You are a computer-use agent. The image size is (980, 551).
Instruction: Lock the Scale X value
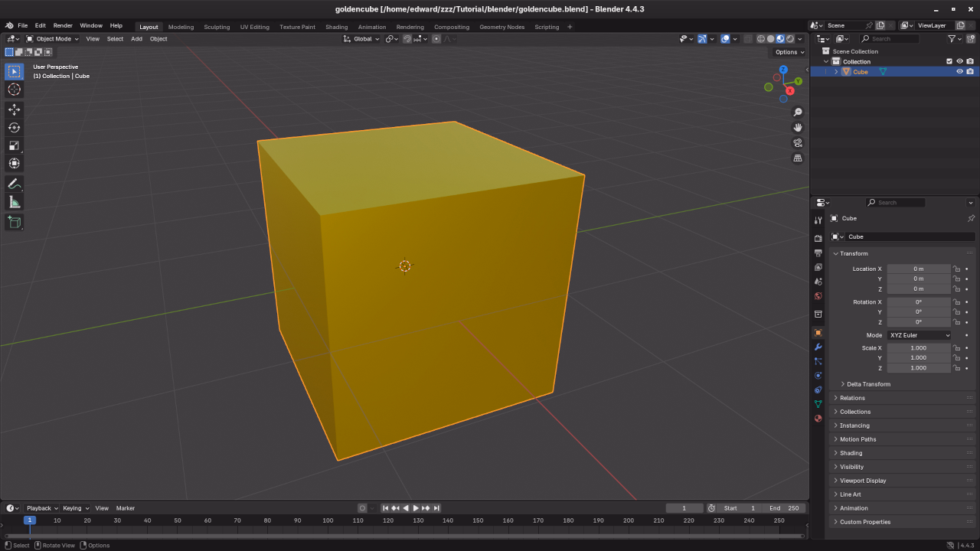coord(956,348)
